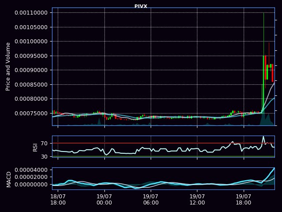Click the MACD 0.00004000 label
The width and height of the screenshot is (282, 212).
pyautogui.click(x=31, y=170)
